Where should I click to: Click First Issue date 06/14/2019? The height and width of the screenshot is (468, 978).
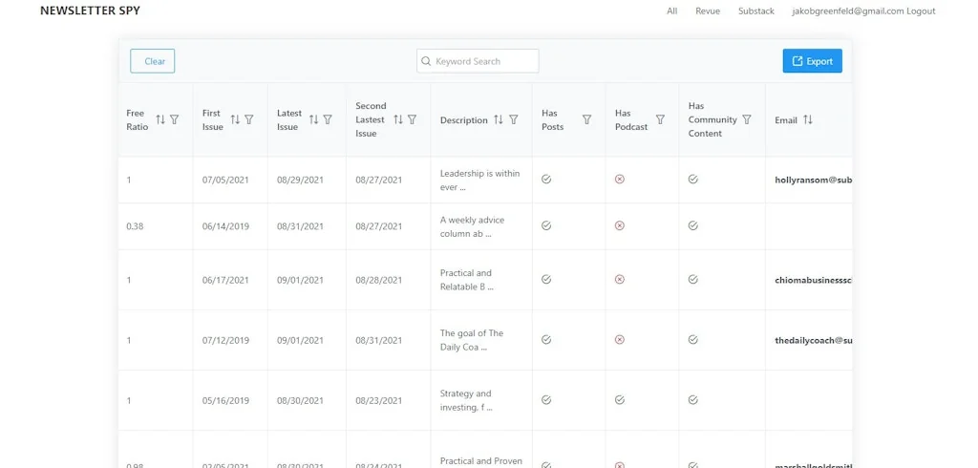click(x=225, y=226)
